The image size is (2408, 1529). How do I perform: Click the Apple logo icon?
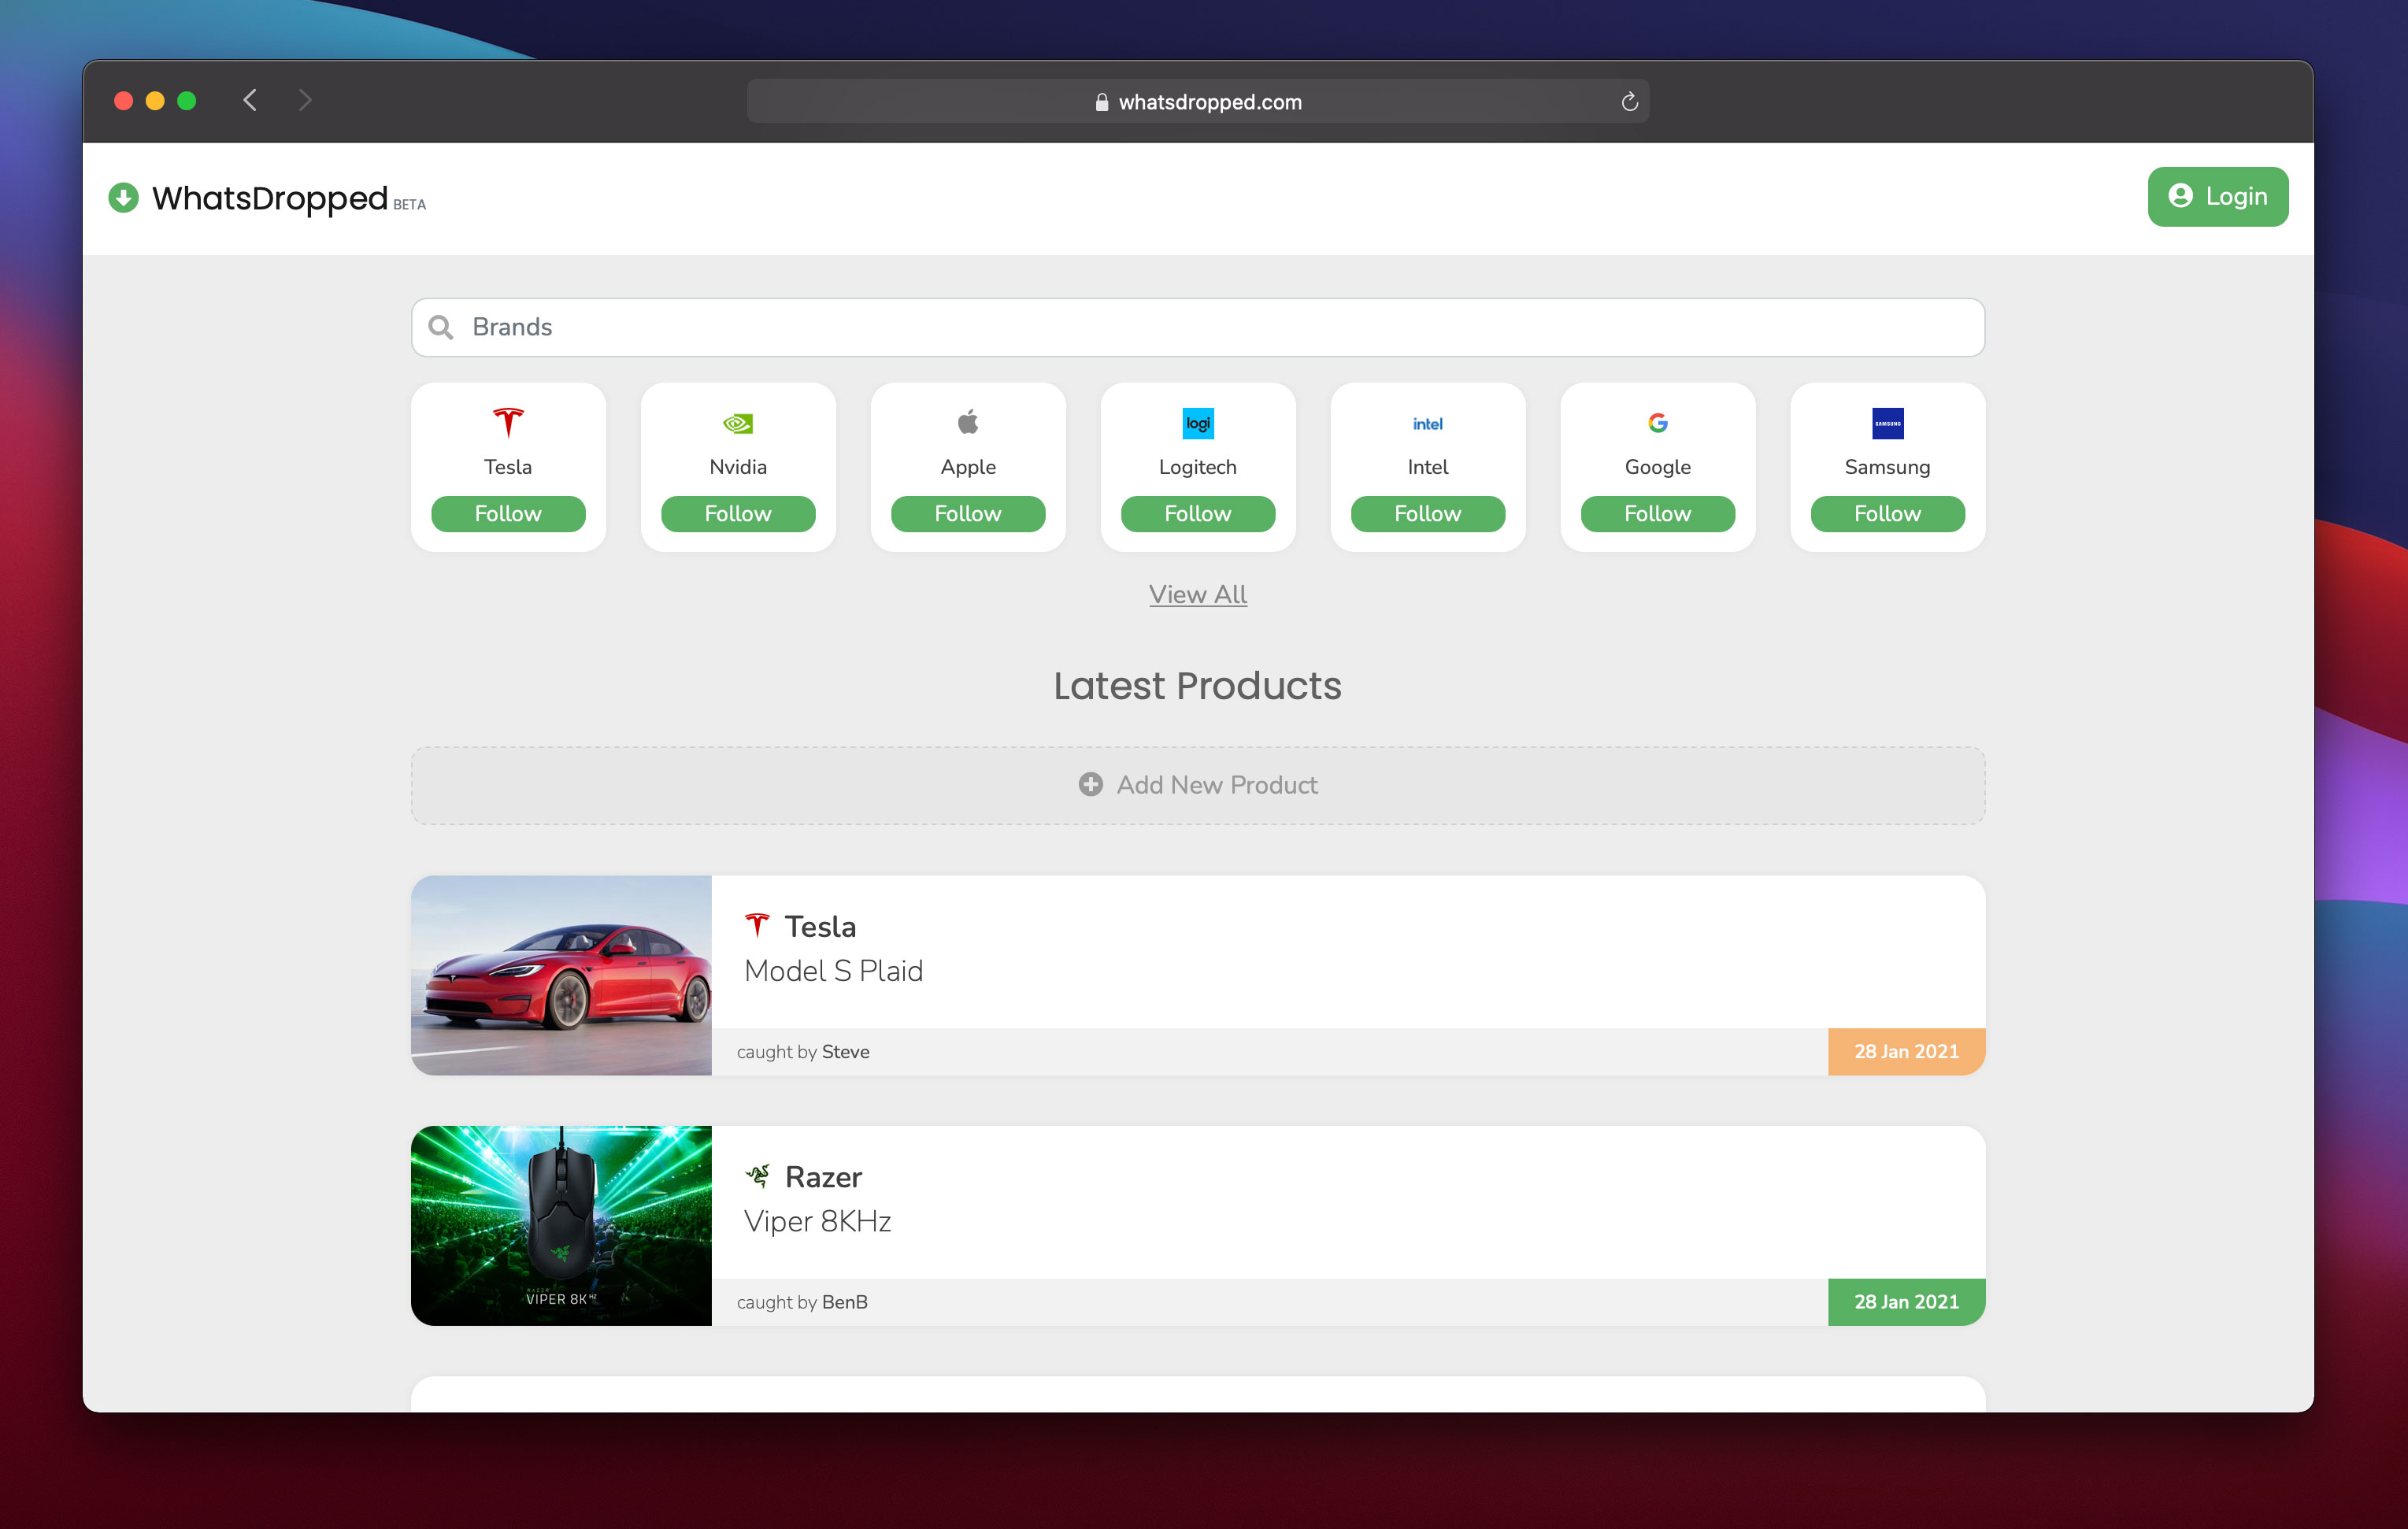click(968, 422)
